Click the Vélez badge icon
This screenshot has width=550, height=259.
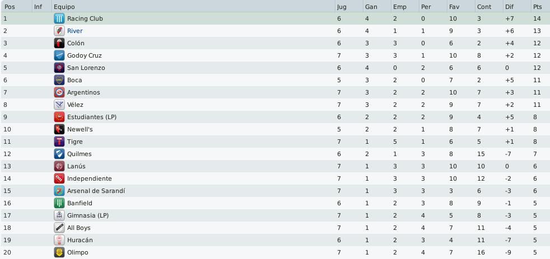pyautogui.click(x=59, y=105)
